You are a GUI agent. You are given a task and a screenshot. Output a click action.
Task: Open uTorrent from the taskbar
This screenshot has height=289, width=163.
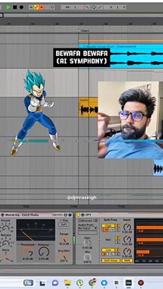pyautogui.click(x=80, y=283)
